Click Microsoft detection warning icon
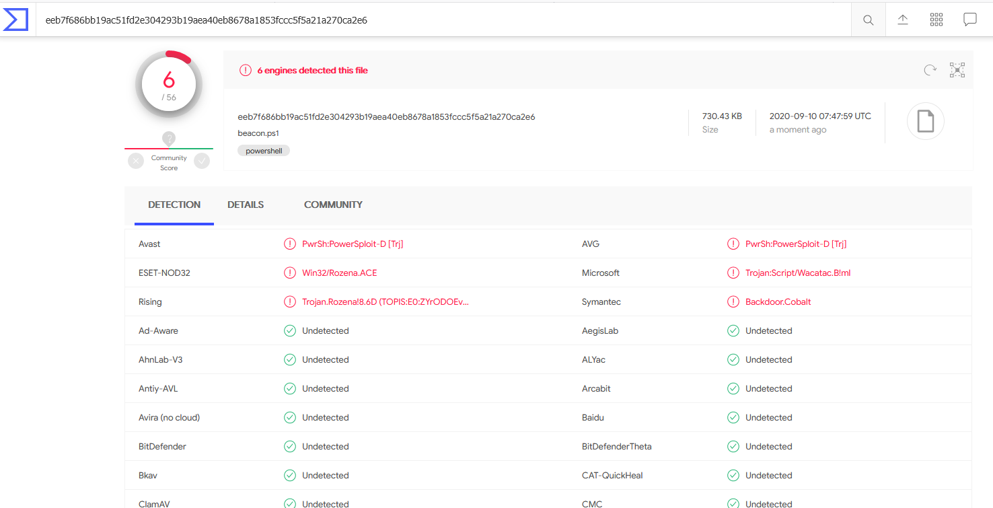 click(x=733, y=273)
